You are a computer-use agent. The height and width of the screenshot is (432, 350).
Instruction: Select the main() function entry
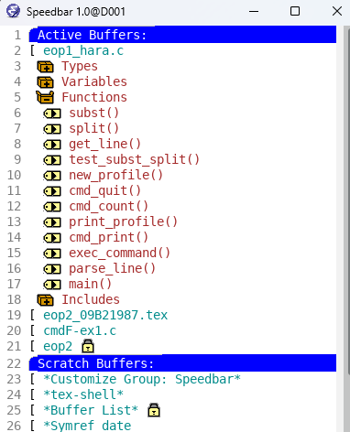coord(90,284)
